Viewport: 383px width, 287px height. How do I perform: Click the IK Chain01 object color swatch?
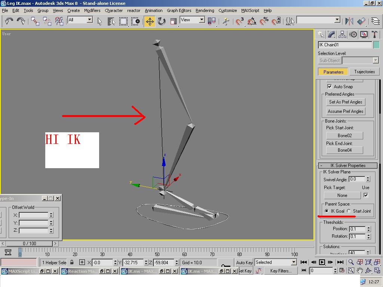pyautogui.click(x=376, y=45)
